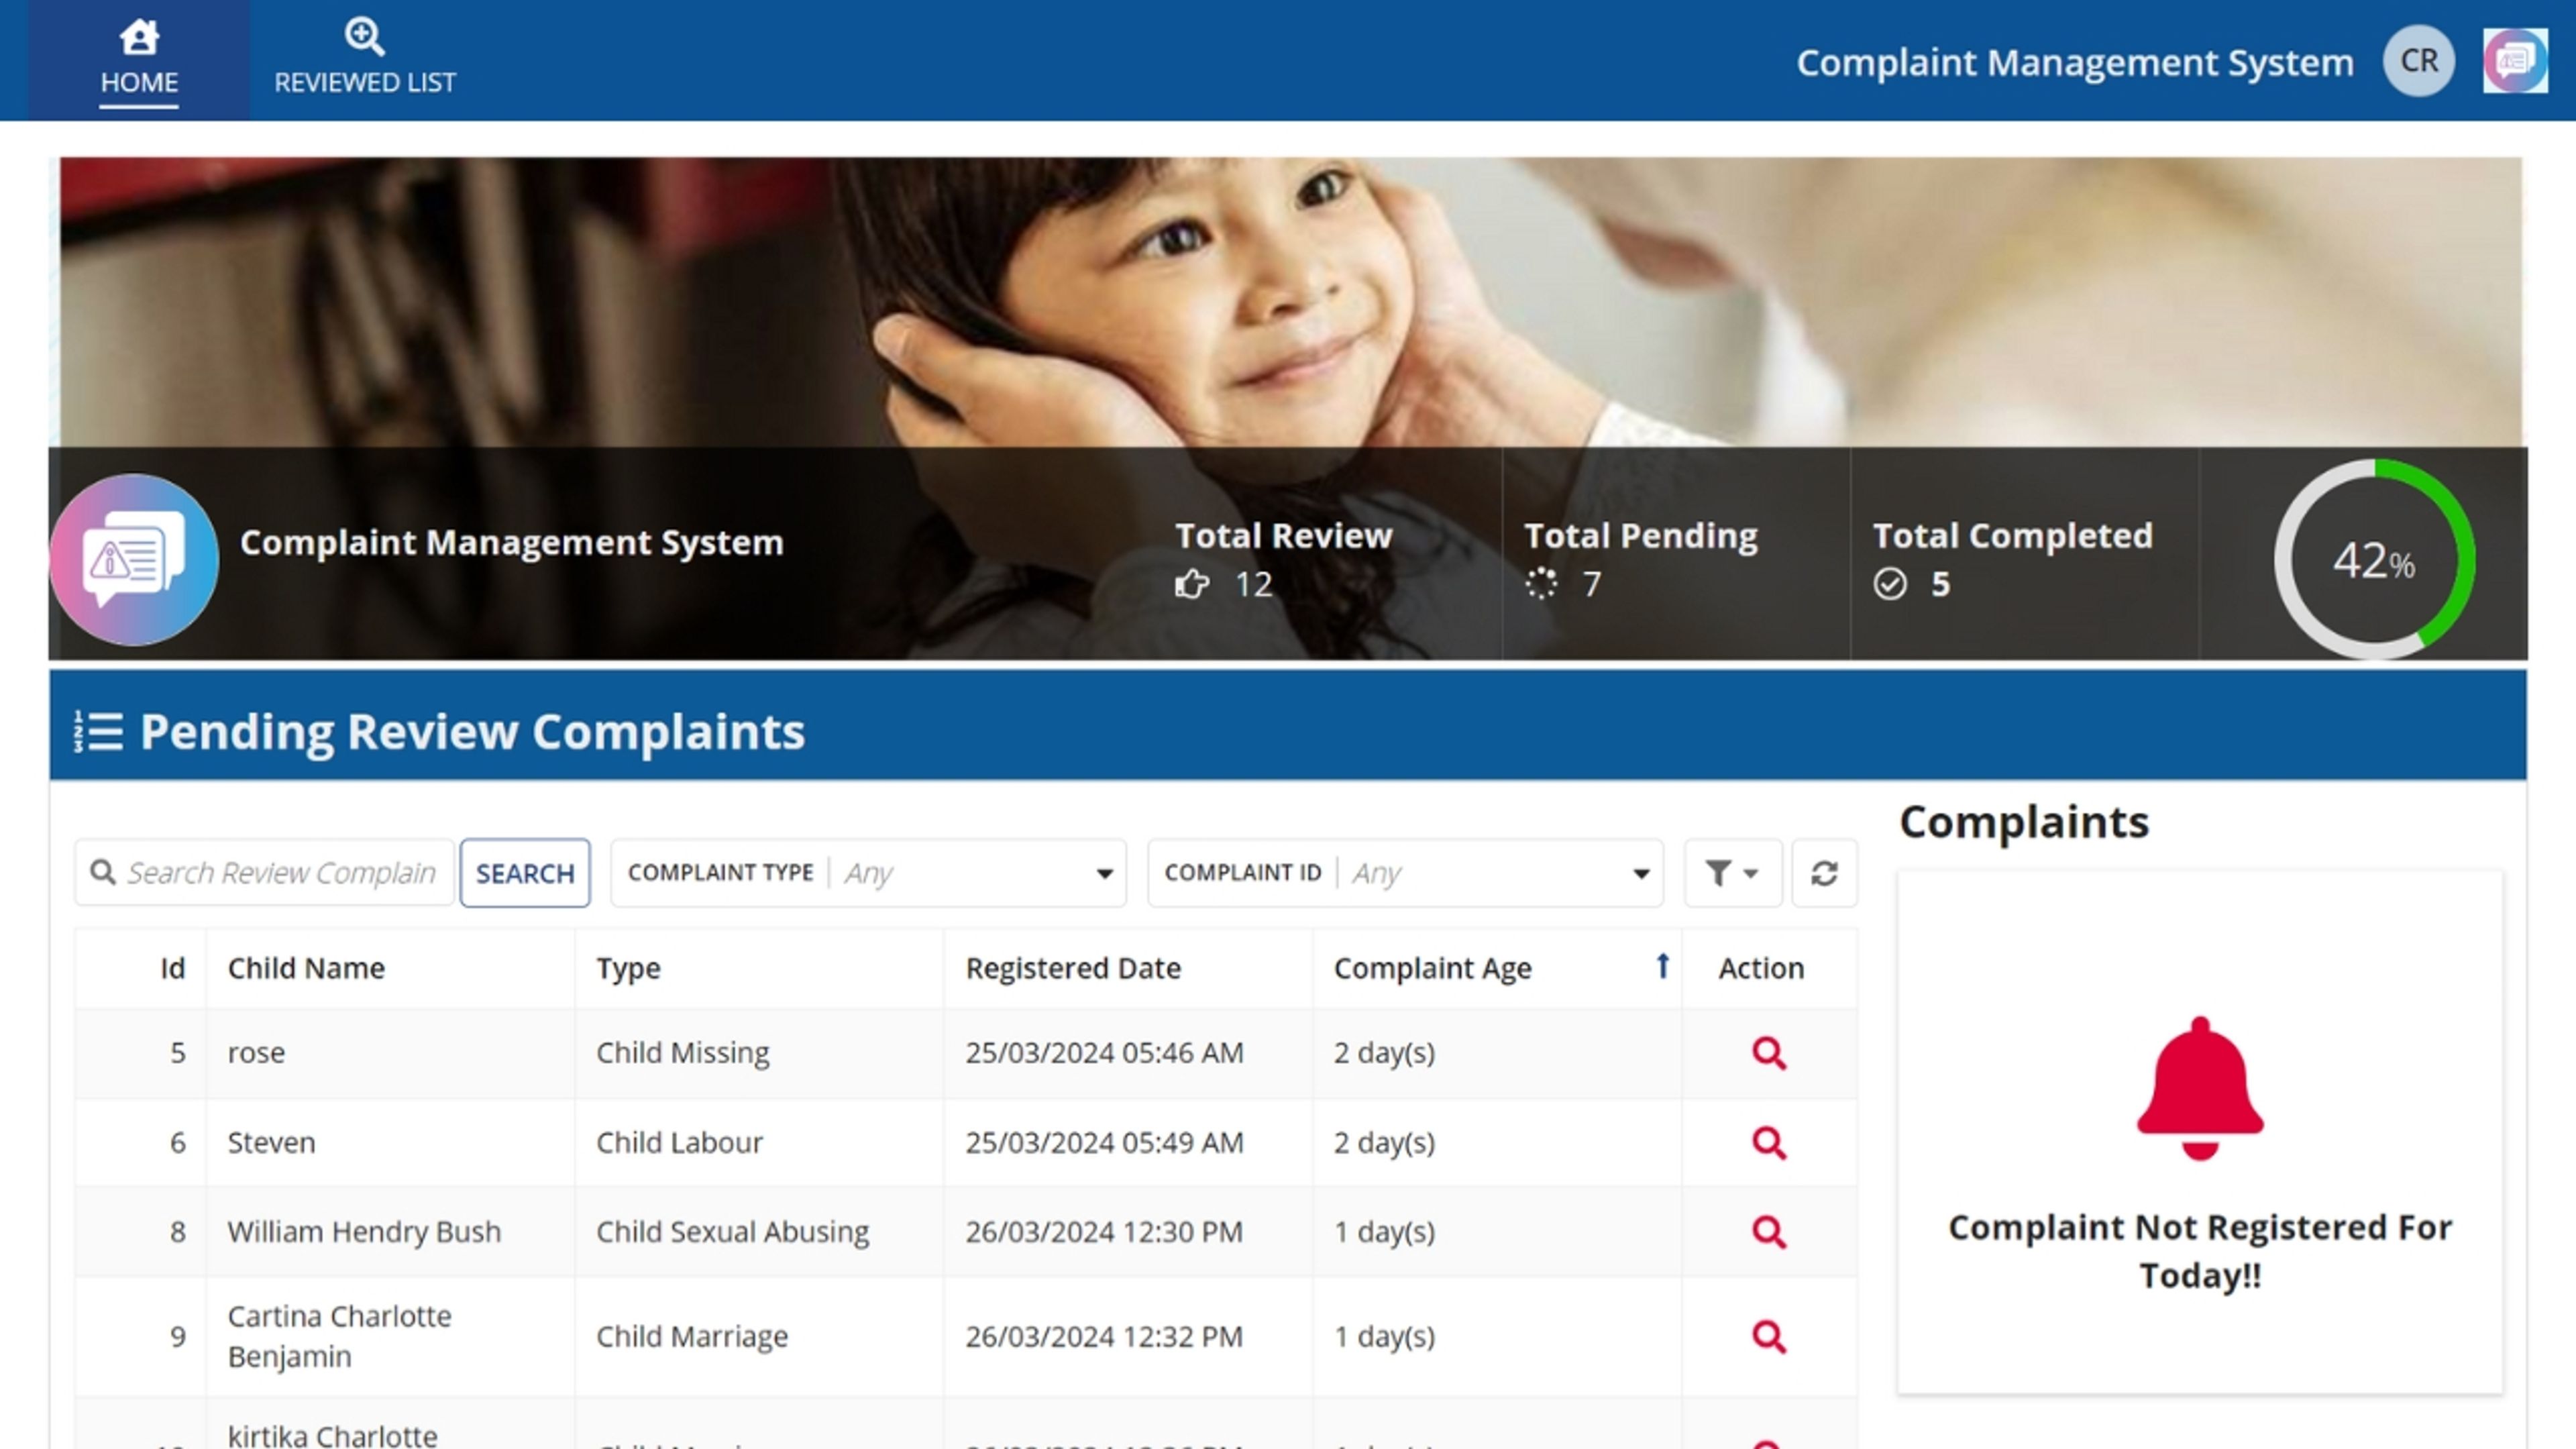Click the magnifier icon in search box

(103, 873)
